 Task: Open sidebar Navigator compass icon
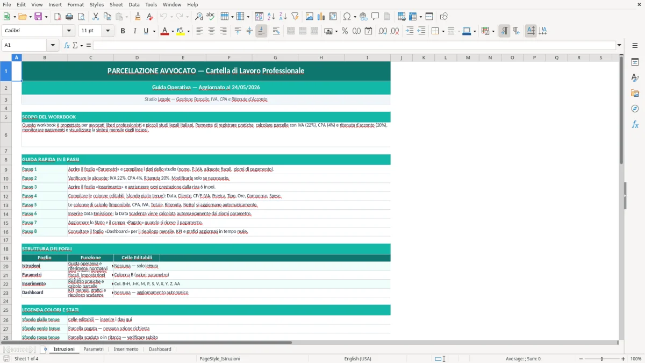635,109
